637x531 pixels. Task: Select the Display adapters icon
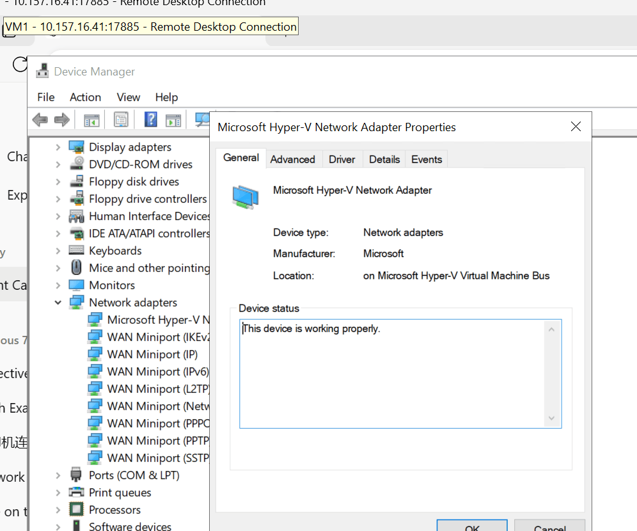pyautogui.click(x=76, y=147)
